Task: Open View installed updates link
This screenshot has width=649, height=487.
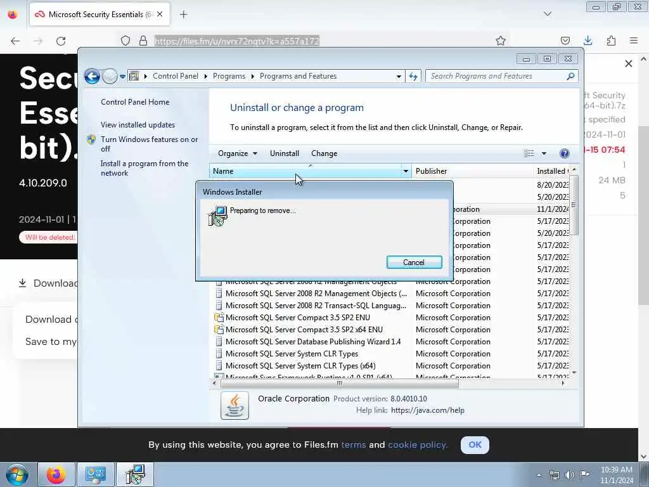Action: pyautogui.click(x=138, y=125)
